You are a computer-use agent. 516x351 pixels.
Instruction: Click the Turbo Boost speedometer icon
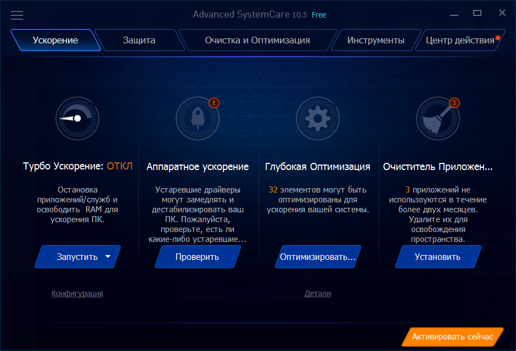tap(77, 118)
